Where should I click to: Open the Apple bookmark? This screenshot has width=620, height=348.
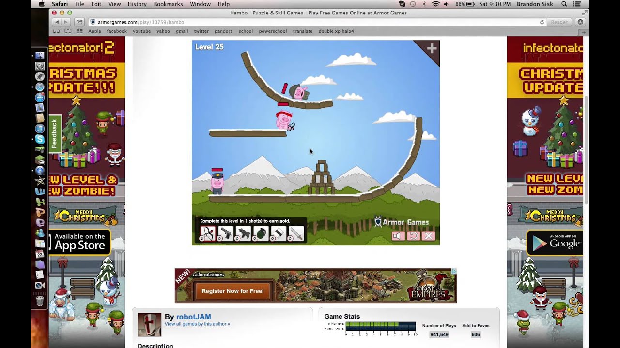click(94, 31)
